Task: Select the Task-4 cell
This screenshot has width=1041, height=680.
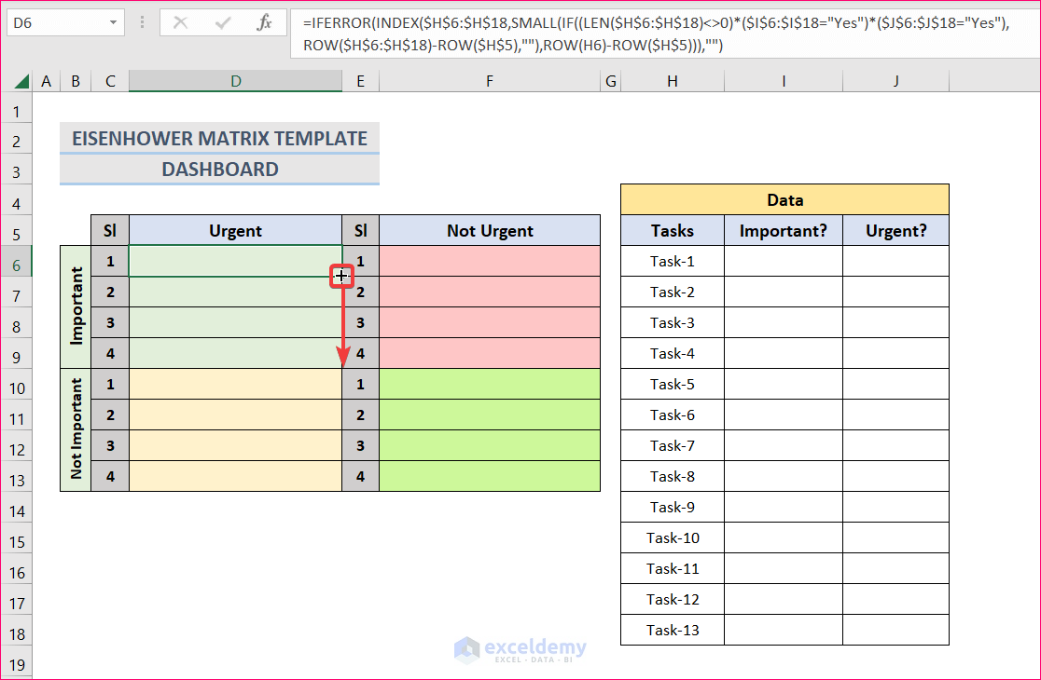Action: (x=673, y=353)
